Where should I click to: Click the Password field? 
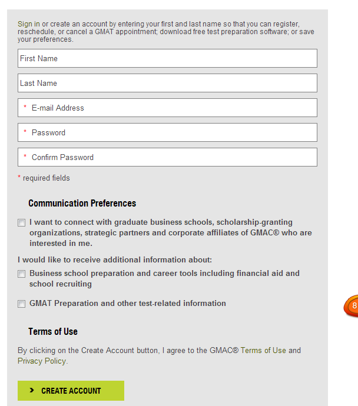click(167, 132)
